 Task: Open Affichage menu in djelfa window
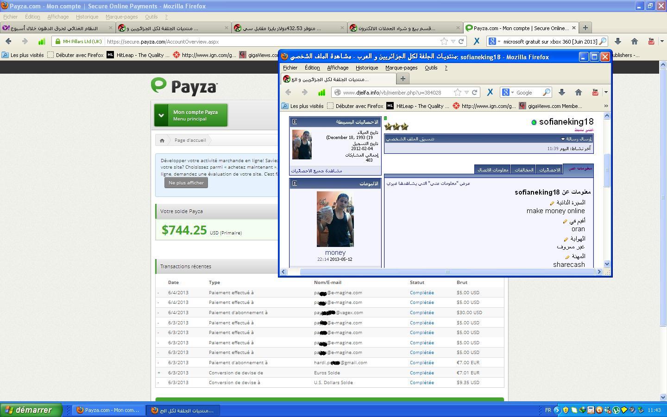pos(338,68)
